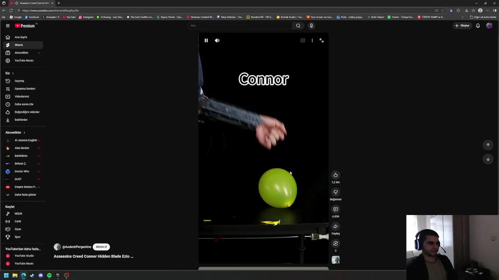Open Müzik under Keşfet
This screenshot has height=280, width=499.
click(x=23, y=213)
